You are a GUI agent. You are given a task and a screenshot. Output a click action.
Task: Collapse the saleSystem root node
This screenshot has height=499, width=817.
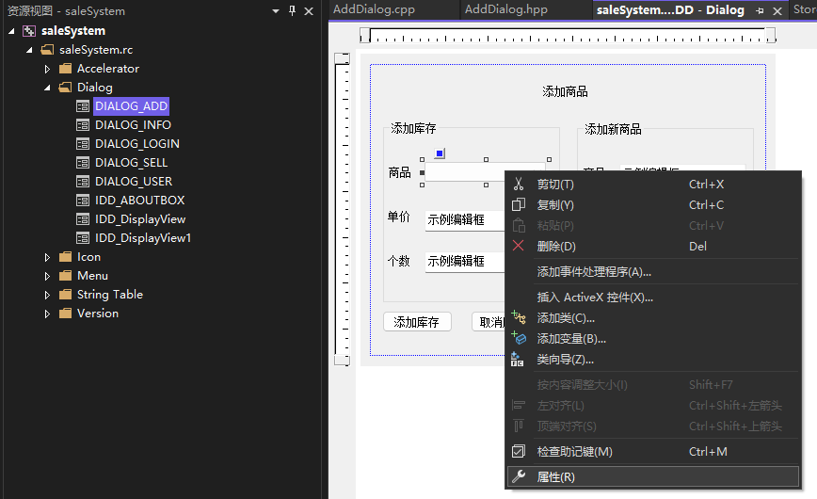tap(11, 31)
